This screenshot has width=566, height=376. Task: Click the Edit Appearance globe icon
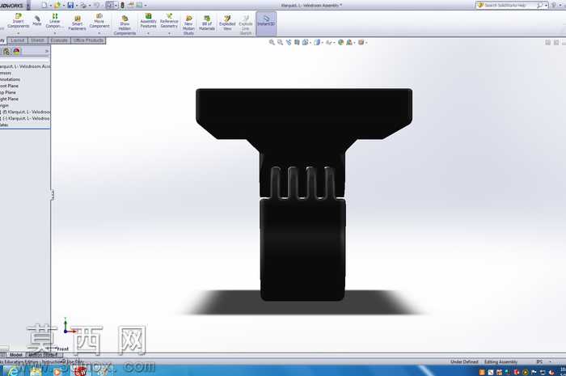tap(340, 43)
